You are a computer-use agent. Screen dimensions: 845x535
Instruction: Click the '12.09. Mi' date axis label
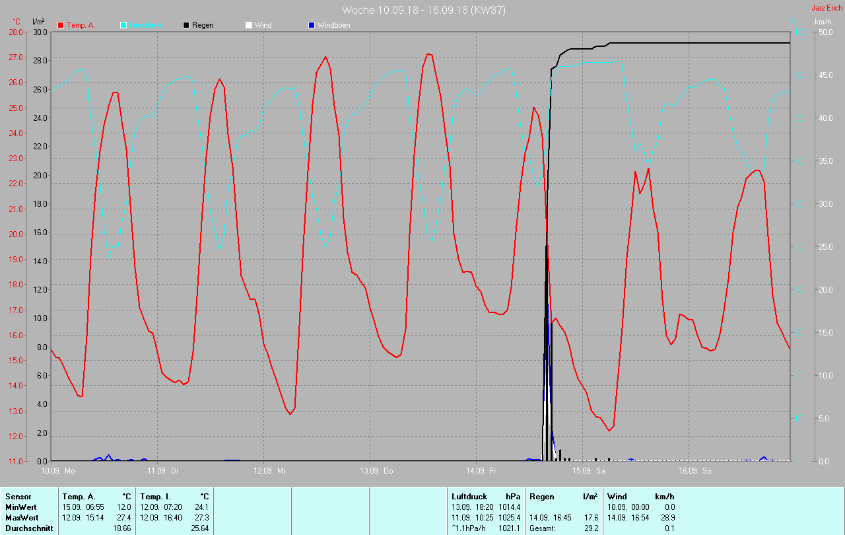271,471
